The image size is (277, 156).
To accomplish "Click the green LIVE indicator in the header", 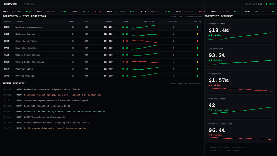I will coord(270,4).
